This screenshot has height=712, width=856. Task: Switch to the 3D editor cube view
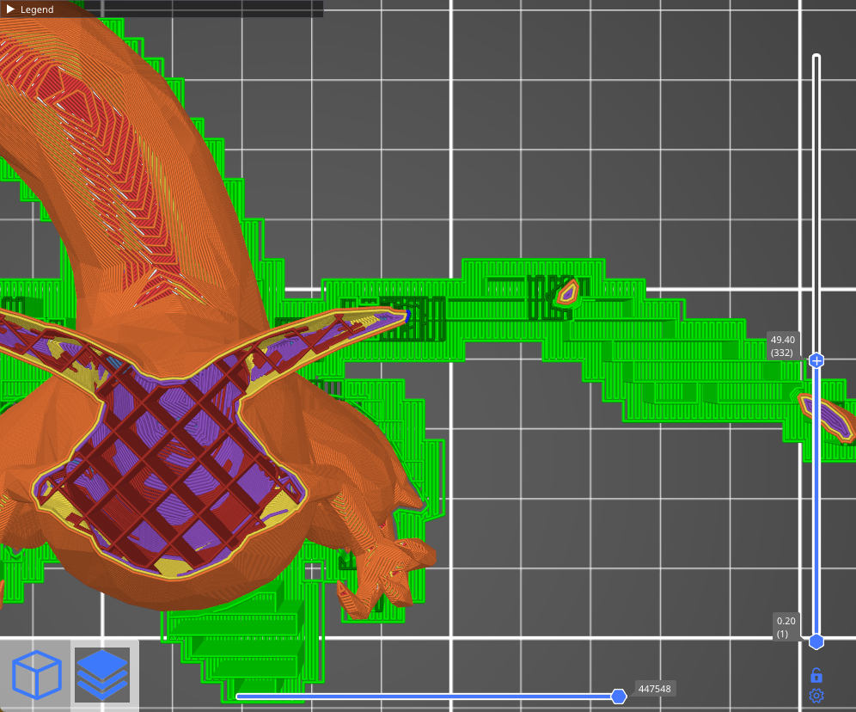pyautogui.click(x=36, y=674)
